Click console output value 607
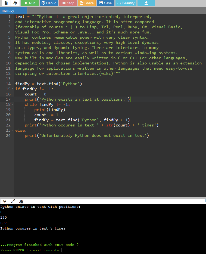Image resolution: width=206 pixels, height=254 pixels. tap(4, 223)
